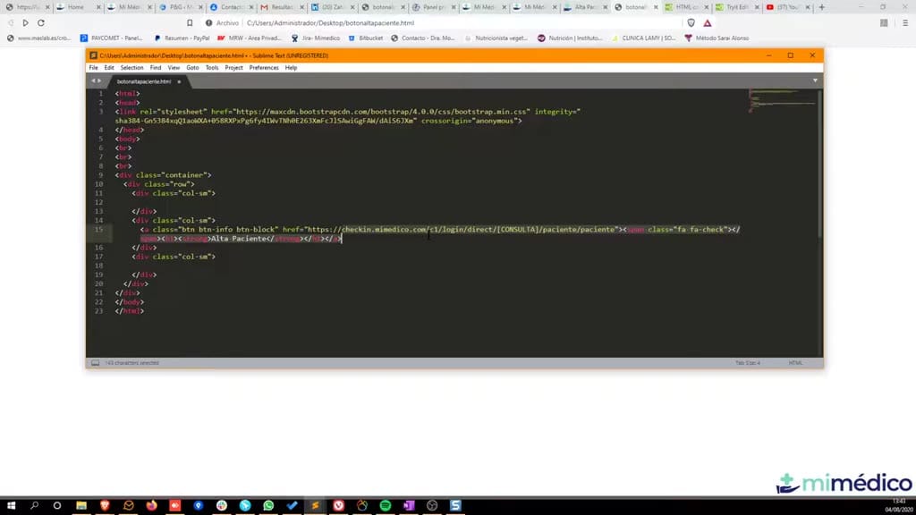Open the HTML syntax selector in the status bar
The width and height of the screenshot is (916, 515).
[795, 363]
